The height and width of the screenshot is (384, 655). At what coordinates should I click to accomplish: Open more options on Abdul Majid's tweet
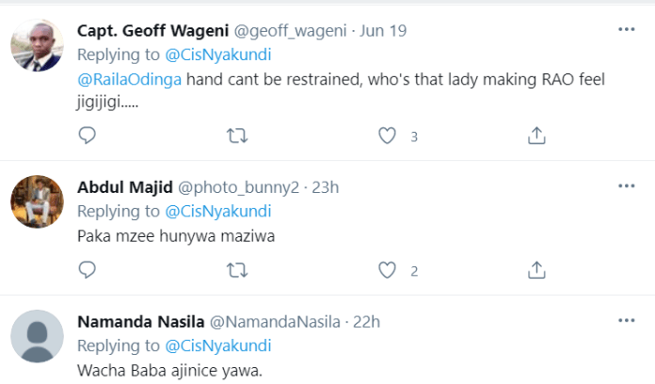tap(626, 186)
